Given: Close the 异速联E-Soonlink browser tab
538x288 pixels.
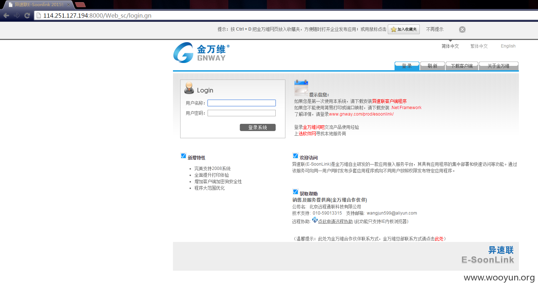Looking at the screenshot, I should pyautogui.click(x=68, y=5).
